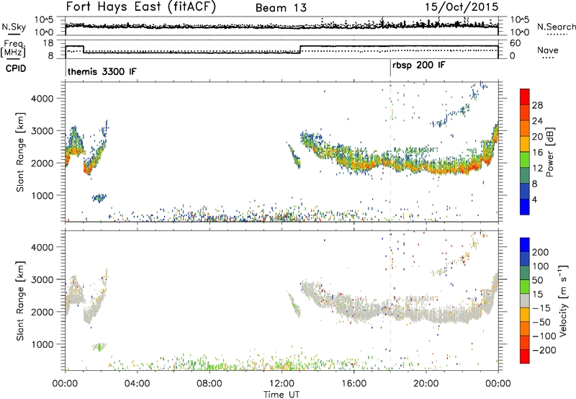
Task: Click the 'Velocity [m s-1]' color bar label
Action: 563,300
